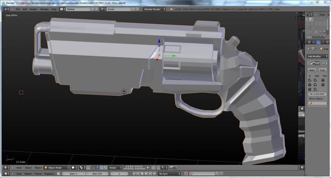Viewport: 331px width, 178px height.
Task: Jump to the first frame
Action: (134, 174)
